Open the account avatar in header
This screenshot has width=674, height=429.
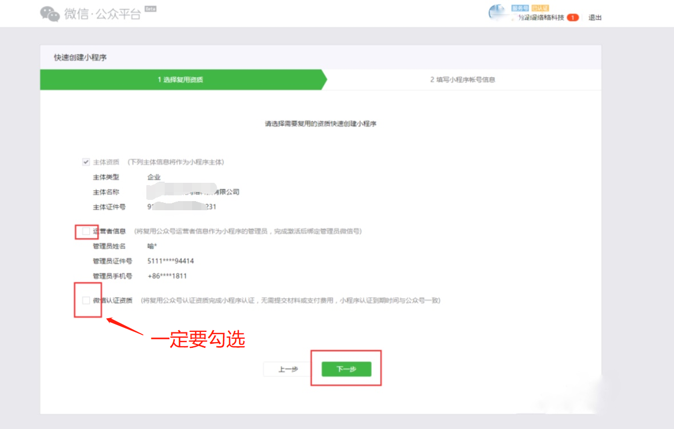[x=497, y=13]
